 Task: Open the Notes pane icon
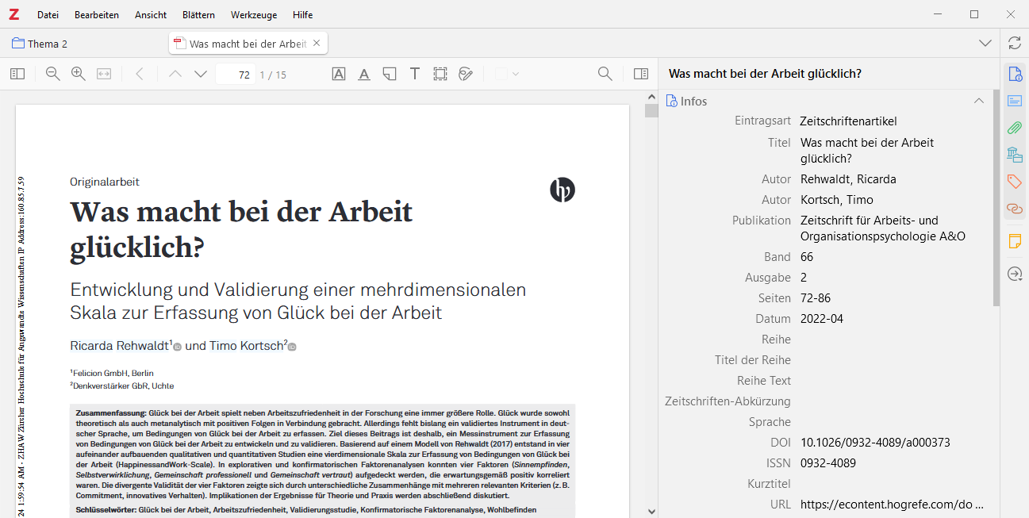click(x=1015, y=241)
